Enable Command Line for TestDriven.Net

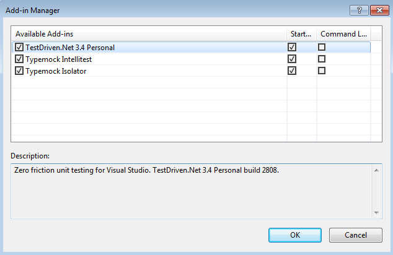pos(322,47)
